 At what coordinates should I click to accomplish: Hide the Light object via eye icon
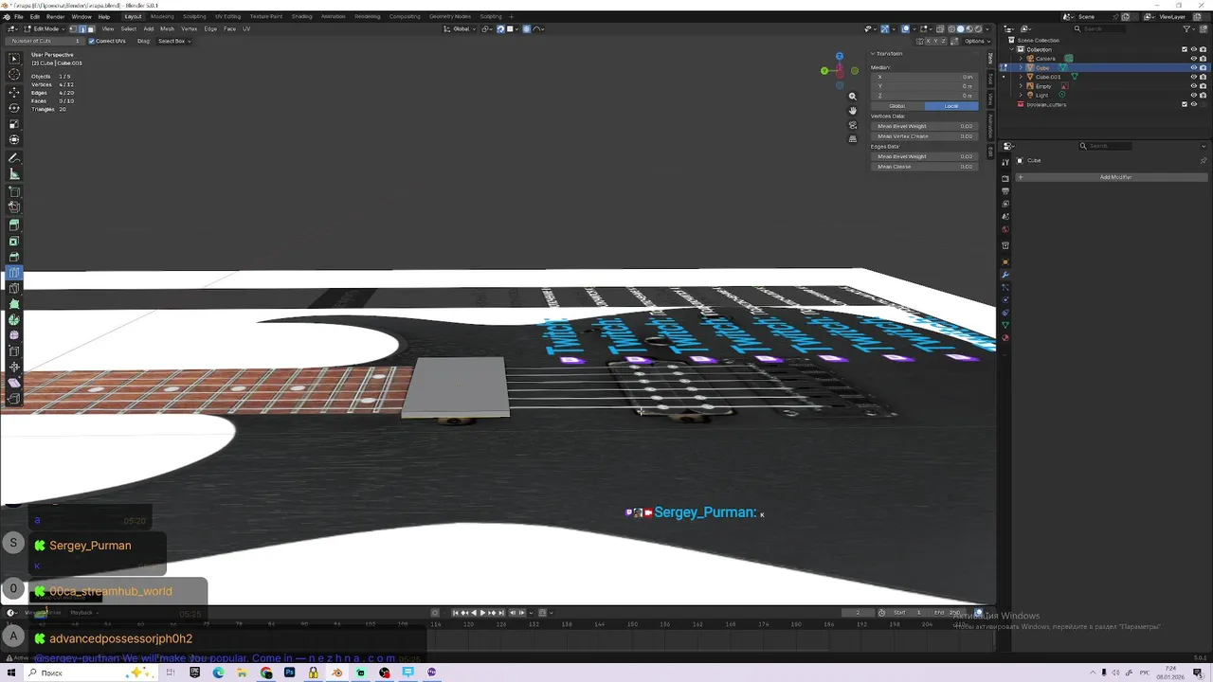click(1194, 95)
